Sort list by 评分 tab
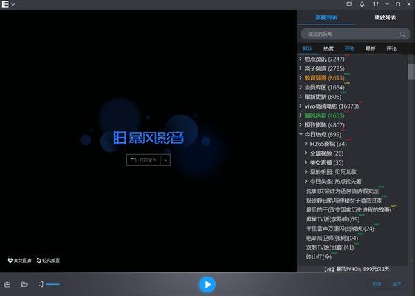Screen dimensions: 416x298 click(x=349, y=48)
